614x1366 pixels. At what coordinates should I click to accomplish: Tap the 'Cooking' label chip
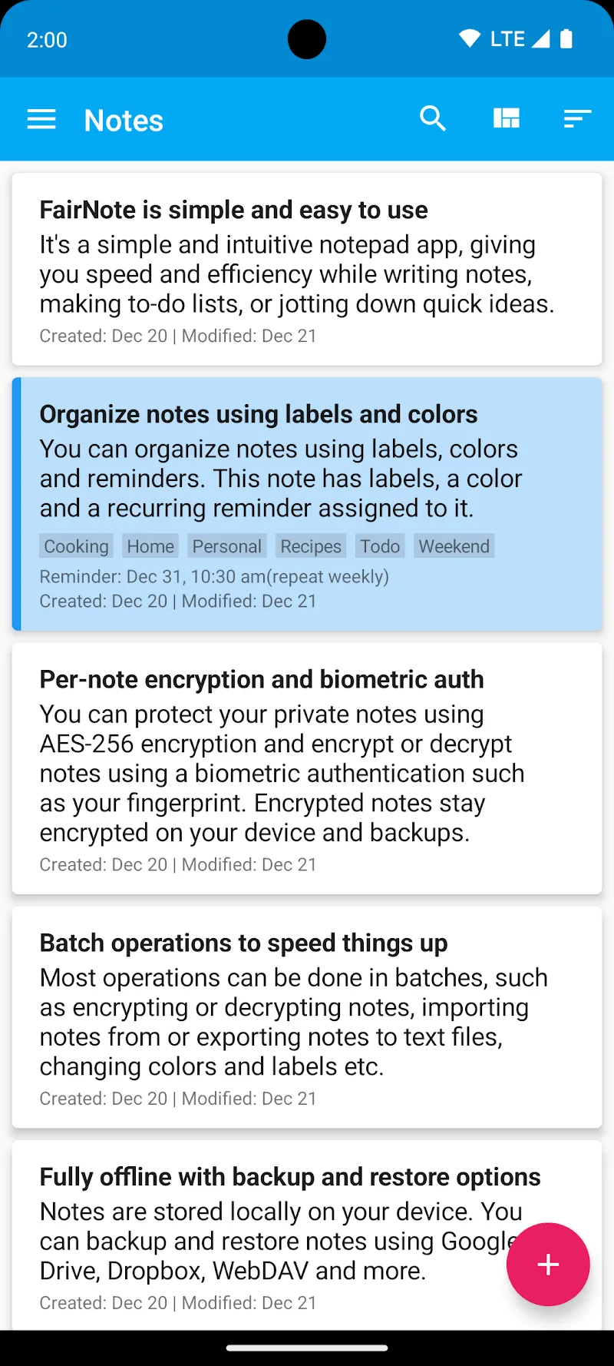coord(75,545)
